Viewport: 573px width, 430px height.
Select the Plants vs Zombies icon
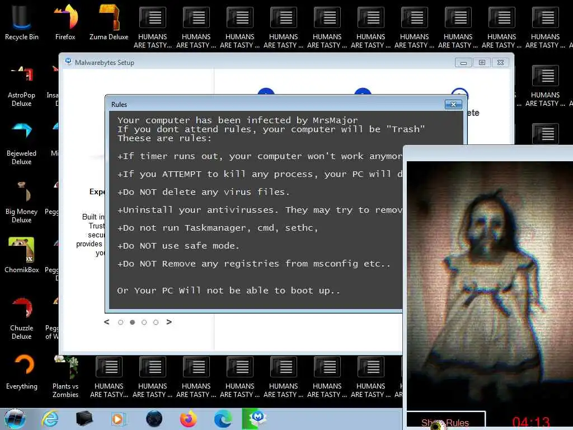pyautogui.click(x=65, y=377)
